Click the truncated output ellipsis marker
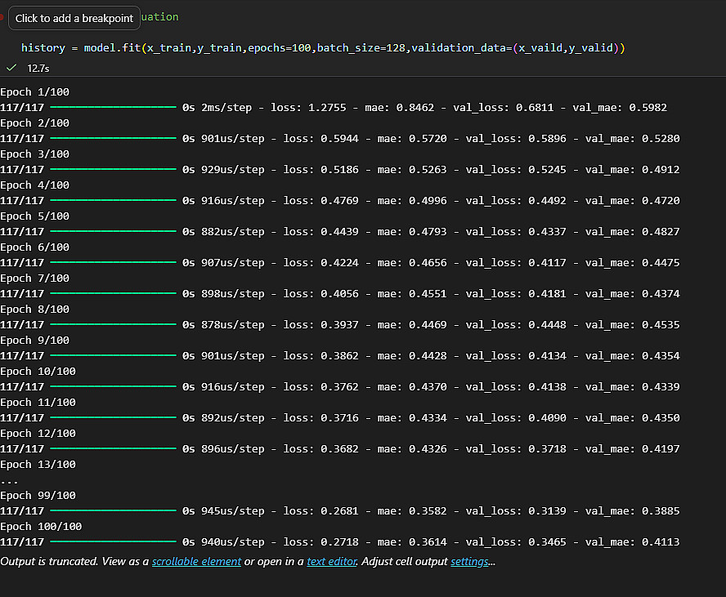The image size is (726, 597). coord(9,482)
